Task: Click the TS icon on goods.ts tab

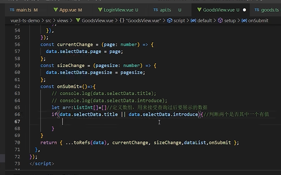Action: tap(257, 10)
